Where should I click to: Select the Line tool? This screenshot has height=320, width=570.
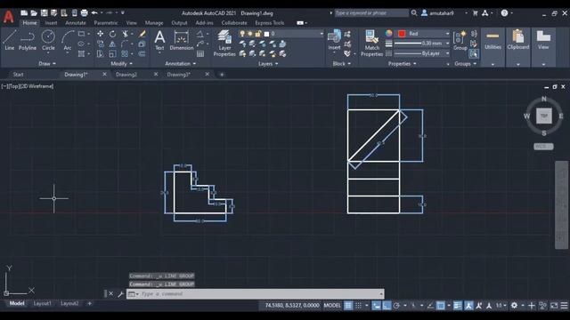(10, 40)
